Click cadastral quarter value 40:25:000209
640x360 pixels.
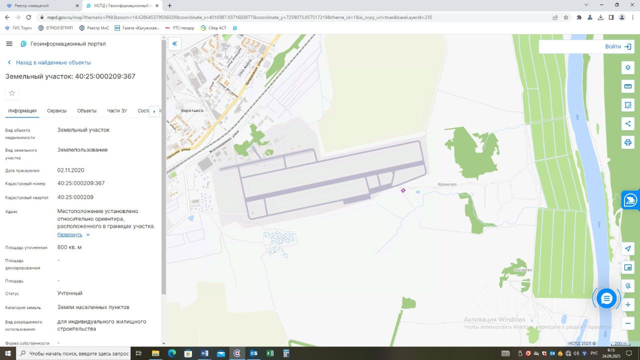pos(75,197)
